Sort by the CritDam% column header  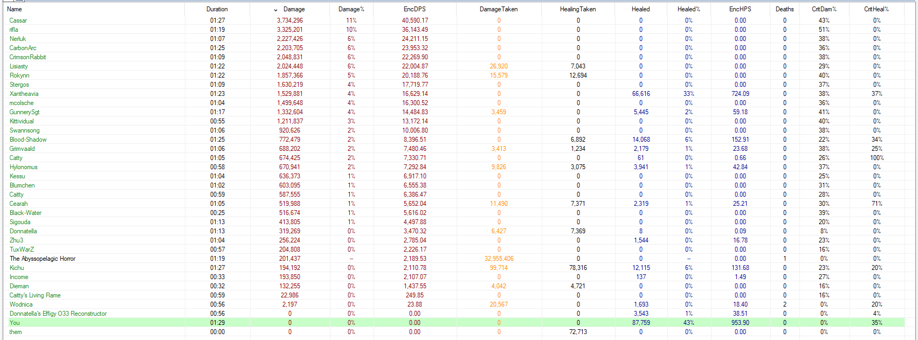coord(824,9)
